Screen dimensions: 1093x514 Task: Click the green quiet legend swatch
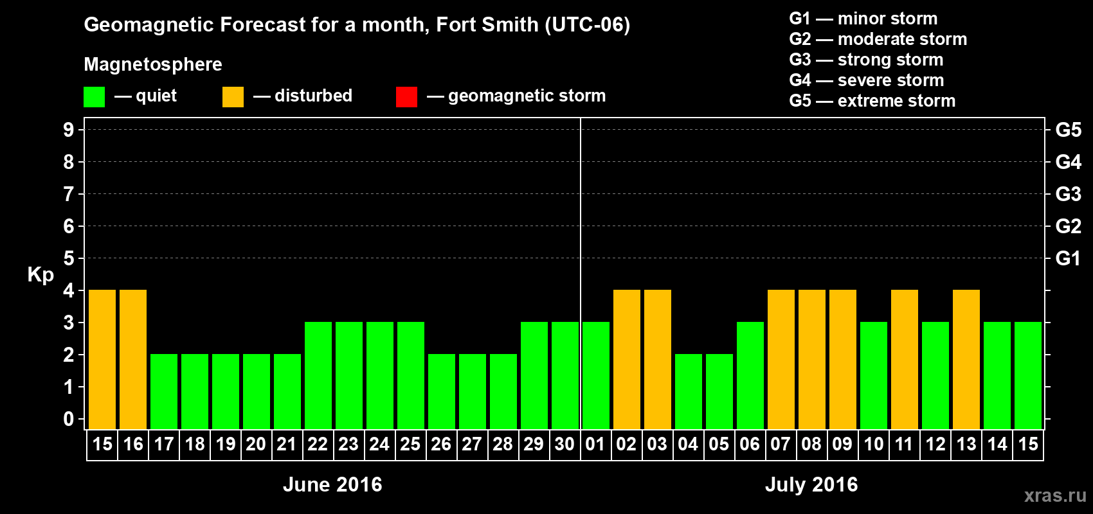[x=94, y=97]
